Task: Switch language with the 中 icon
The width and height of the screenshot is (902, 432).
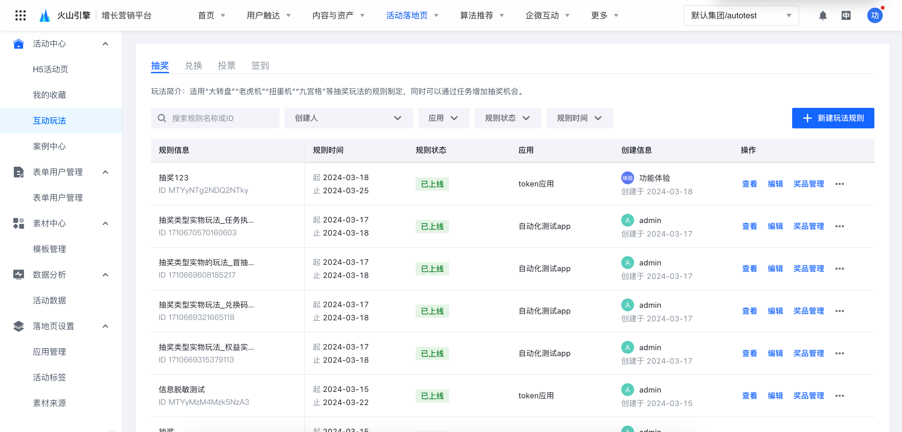Action: pyautogui.click(x=845, y=15)
